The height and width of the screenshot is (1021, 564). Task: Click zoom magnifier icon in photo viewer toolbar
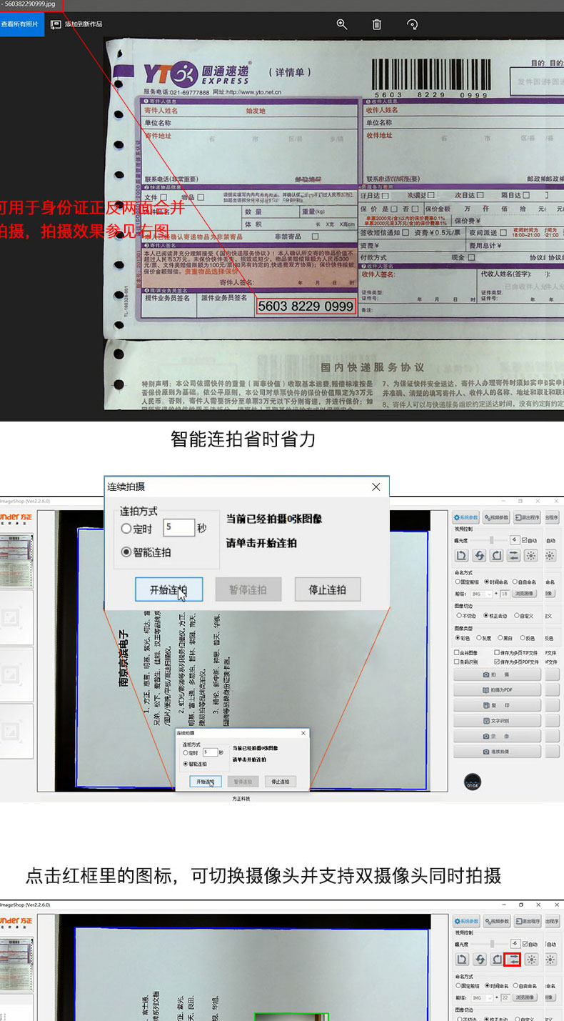pos(342,24)
